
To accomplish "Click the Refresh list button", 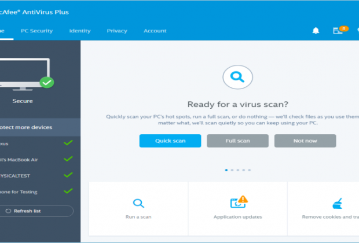I will (36, 211).
